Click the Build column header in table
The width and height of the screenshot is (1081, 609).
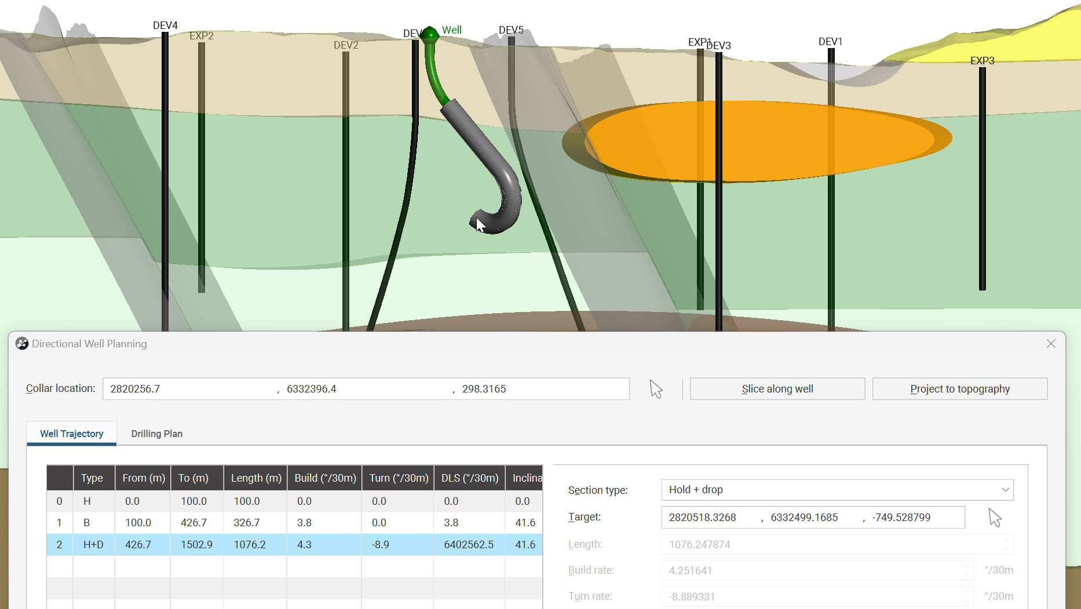(x=324, y=478)
